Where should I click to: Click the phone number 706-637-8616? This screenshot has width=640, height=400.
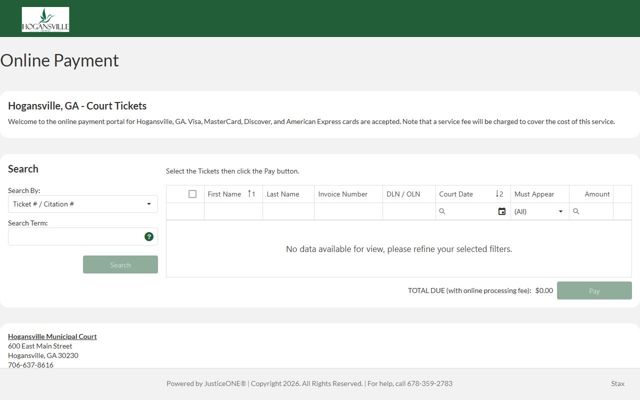[x=30, y=365]
